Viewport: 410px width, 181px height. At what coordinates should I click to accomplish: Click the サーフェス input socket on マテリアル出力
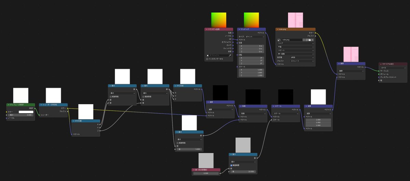(379, 71)
